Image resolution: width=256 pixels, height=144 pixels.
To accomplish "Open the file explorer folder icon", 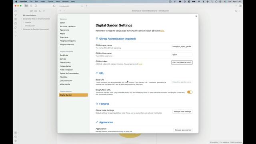I will 26,6.
